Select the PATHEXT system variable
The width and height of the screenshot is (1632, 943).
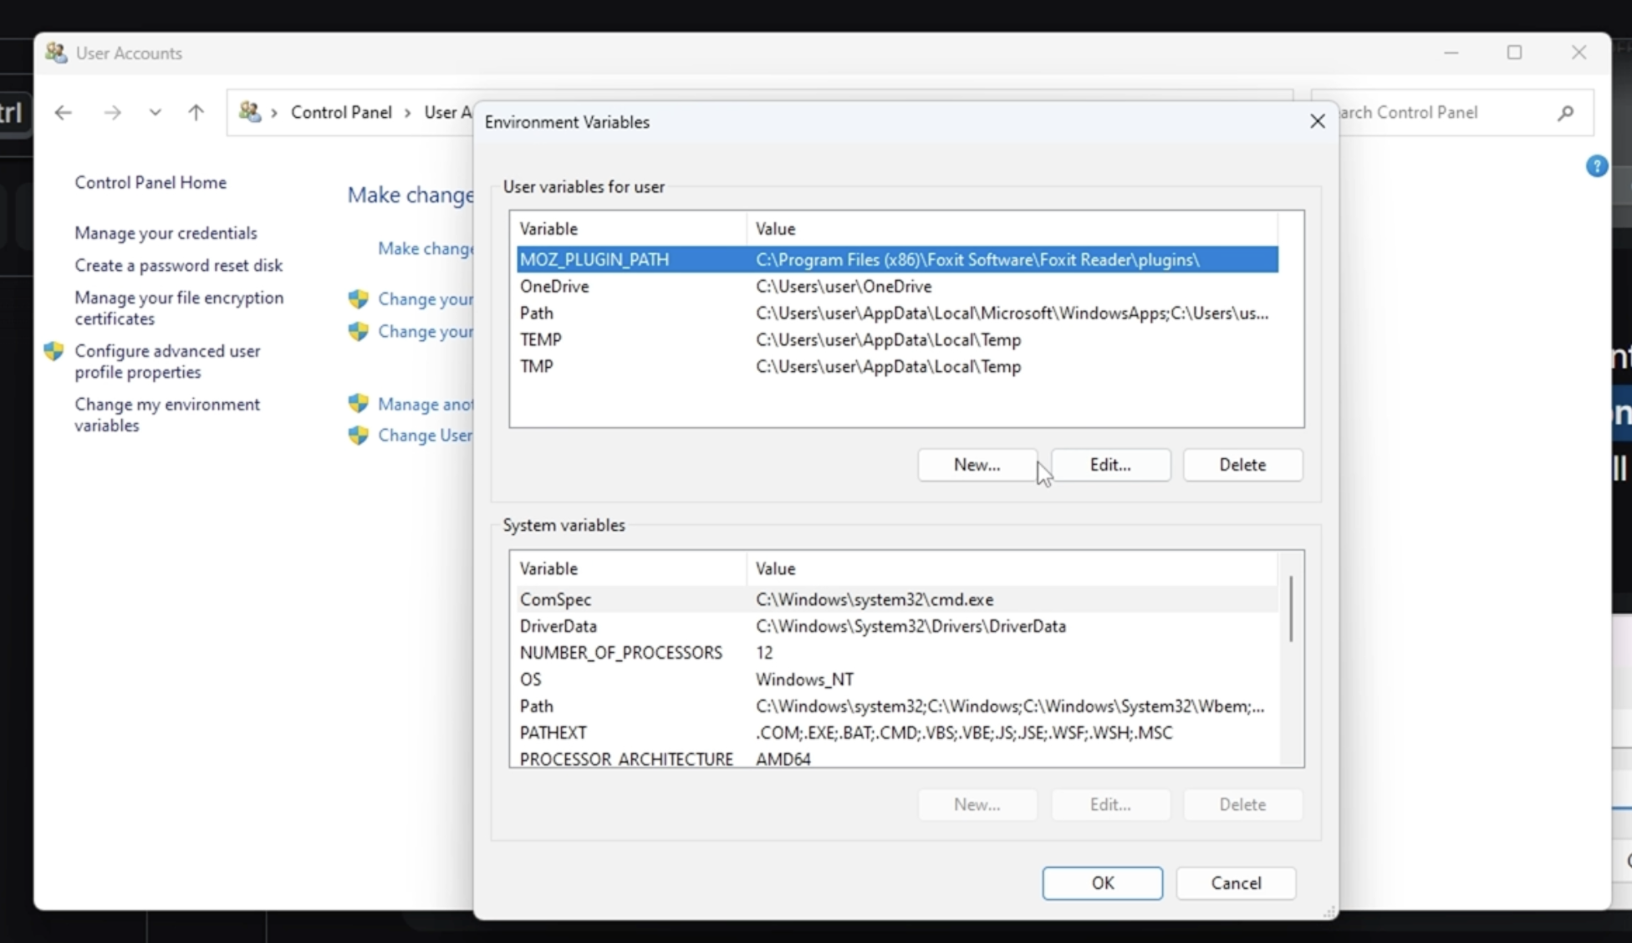[x=896, y=733]
